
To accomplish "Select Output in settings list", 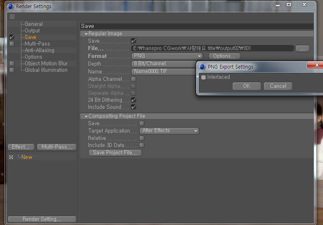I will click(32, 31).
